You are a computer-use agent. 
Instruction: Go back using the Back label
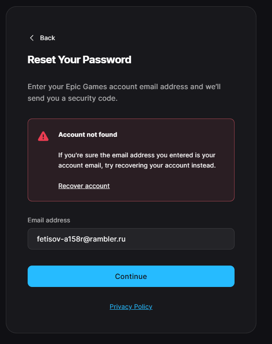point(47,38)
